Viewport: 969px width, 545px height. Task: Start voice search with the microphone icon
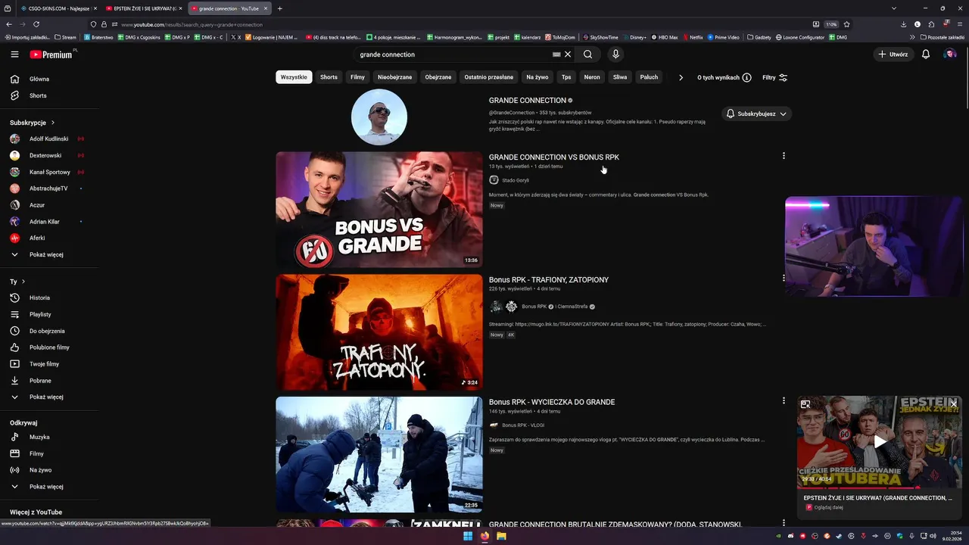click(x=615, y=54)
